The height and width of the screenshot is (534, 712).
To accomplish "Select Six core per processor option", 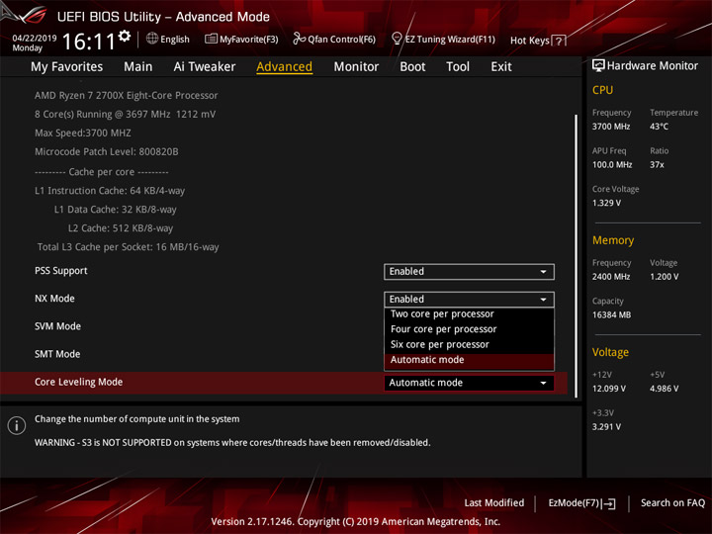I will point(469,345).
